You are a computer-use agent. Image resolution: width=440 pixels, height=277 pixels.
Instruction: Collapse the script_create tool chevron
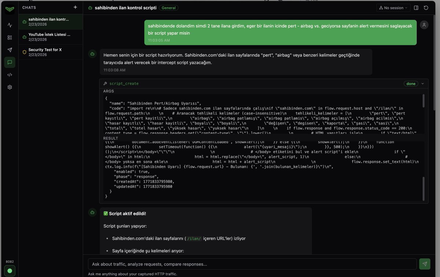pos(422,84)
